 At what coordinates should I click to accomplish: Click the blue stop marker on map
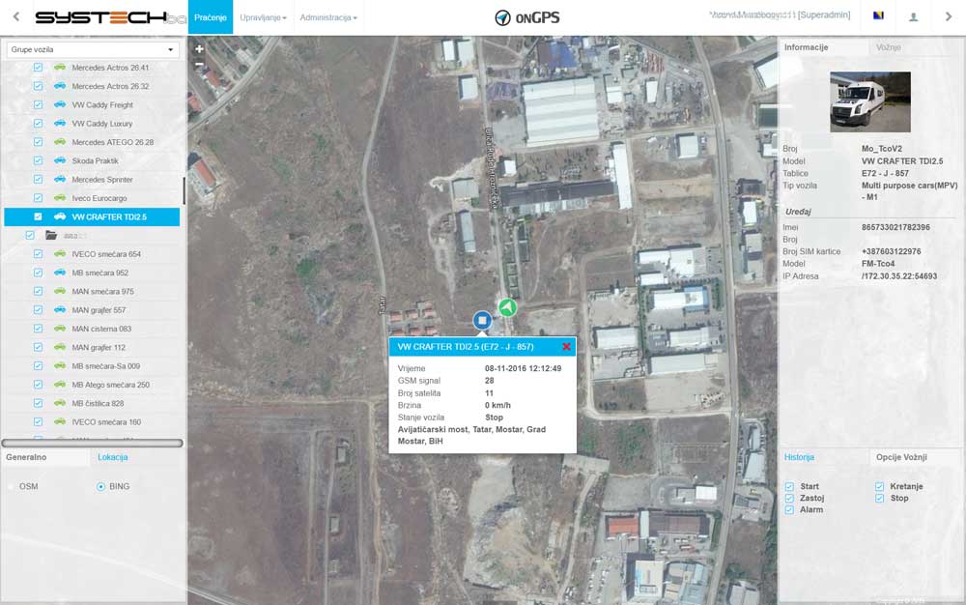(482, 320)
